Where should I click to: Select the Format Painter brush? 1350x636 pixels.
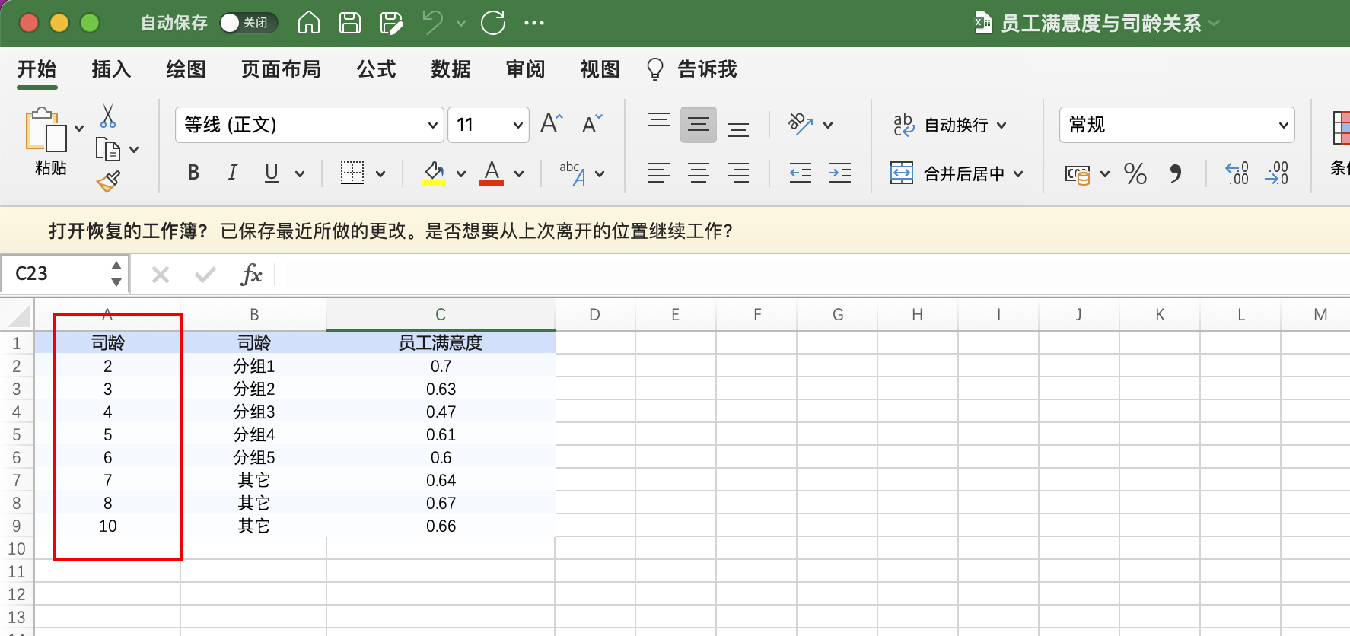click(108, 182)
